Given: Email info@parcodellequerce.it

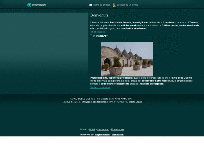Looking at the screenshot, I should [95, 102].
